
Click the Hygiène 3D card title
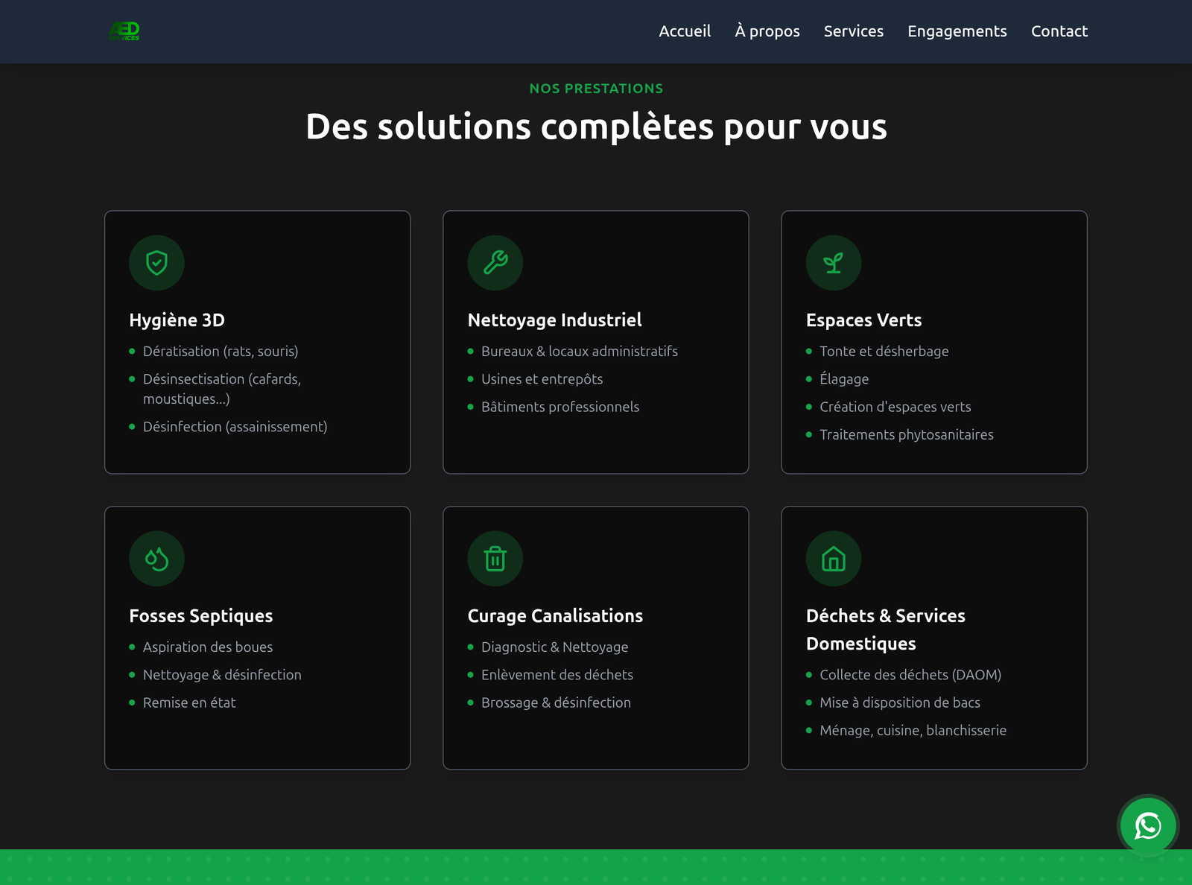coord(177,320)
